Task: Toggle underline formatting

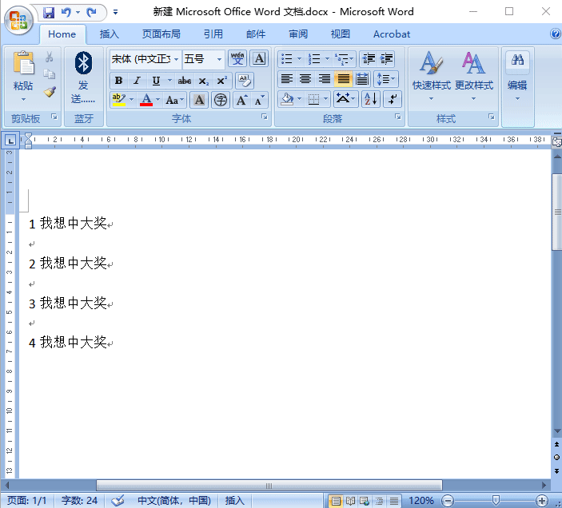Action: point(156,81)
